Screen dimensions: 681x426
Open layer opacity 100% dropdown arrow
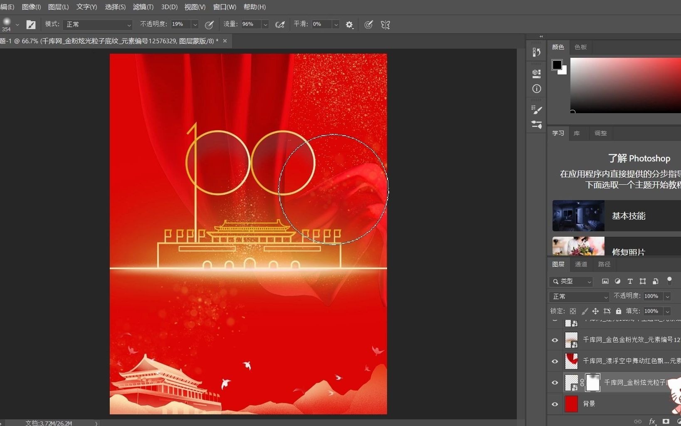point(667,297)
